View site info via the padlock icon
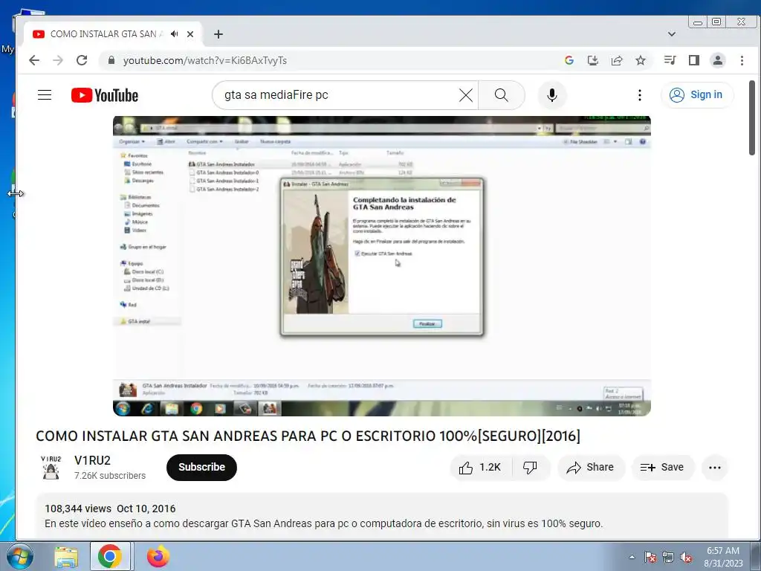Screen dimensions: 761x571 111,60
